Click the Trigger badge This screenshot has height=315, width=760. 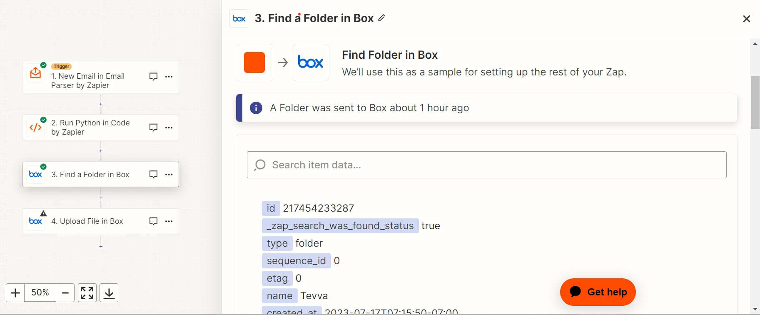62,67
